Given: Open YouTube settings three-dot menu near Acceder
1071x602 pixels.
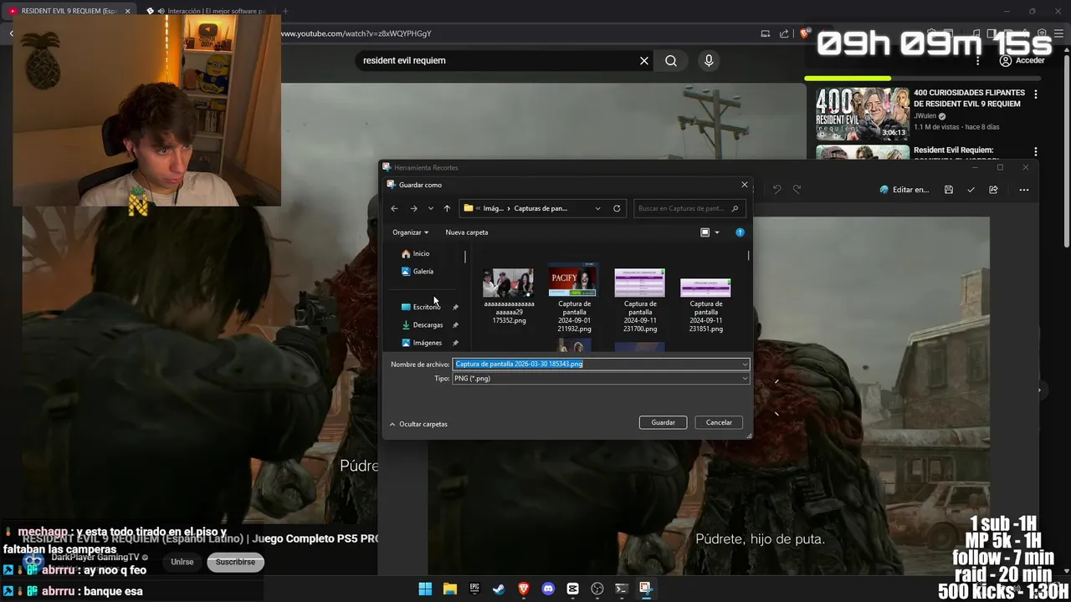Looking at the screenshot, I should coord(978,60).
